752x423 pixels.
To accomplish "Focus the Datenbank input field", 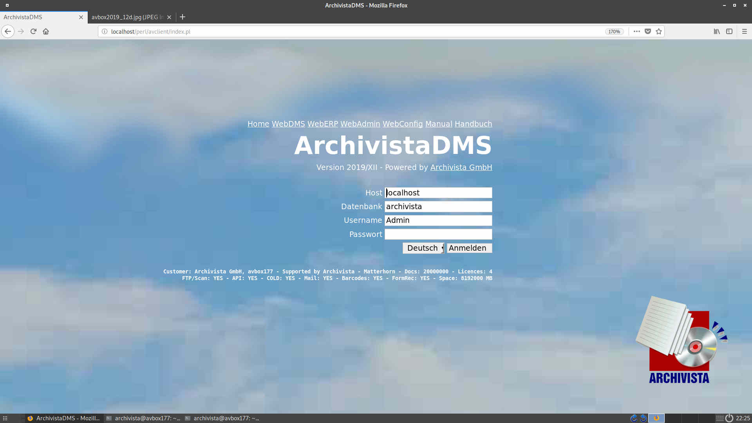I will pyautogui.click(x=438, y=206).
